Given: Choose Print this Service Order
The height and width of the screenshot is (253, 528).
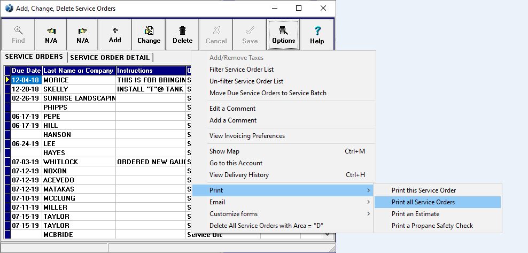Looking at the screenshot, I should 424,190.
